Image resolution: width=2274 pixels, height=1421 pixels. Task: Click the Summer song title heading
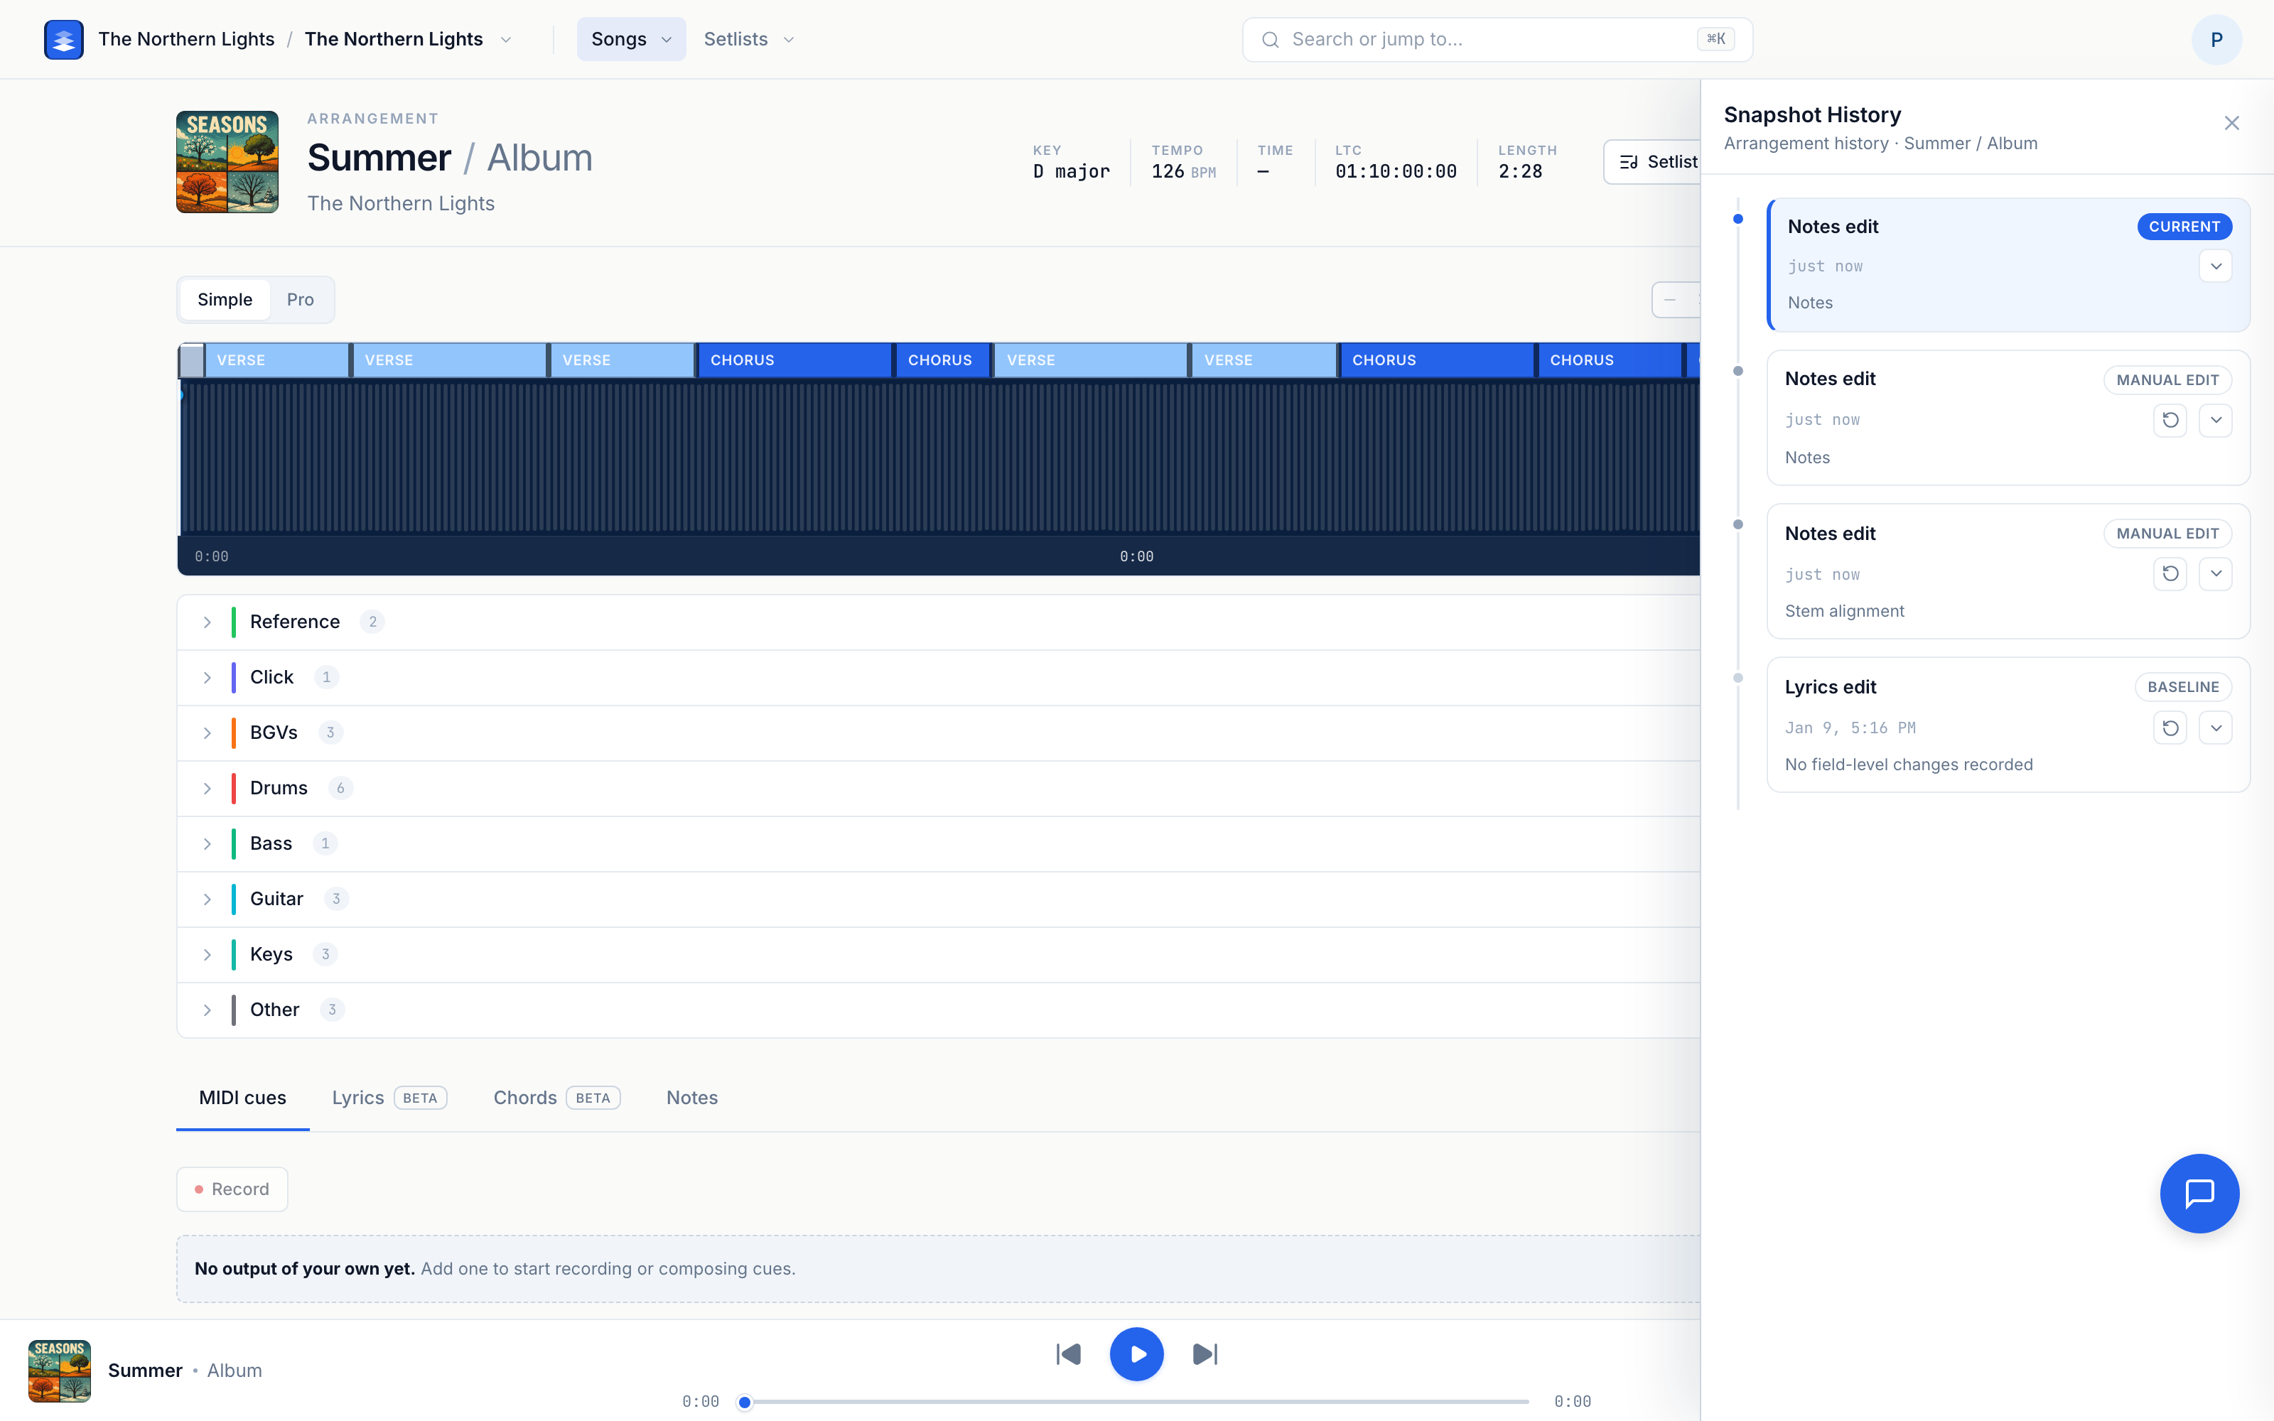pos(379,158)
